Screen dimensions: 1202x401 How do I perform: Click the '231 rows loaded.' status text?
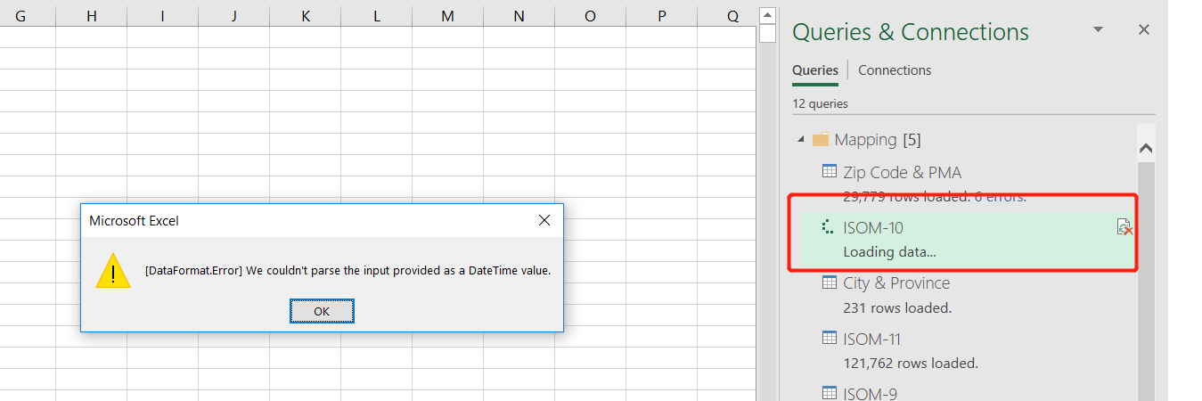coord(897,308)
